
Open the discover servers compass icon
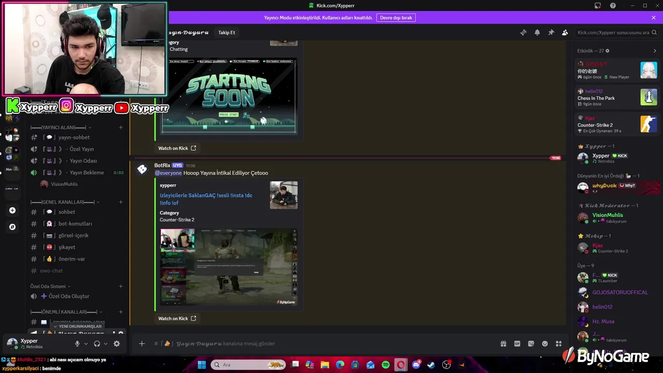12,227
